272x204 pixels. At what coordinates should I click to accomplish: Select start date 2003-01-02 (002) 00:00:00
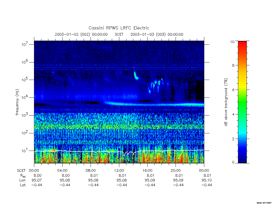(x=81, y=34)
